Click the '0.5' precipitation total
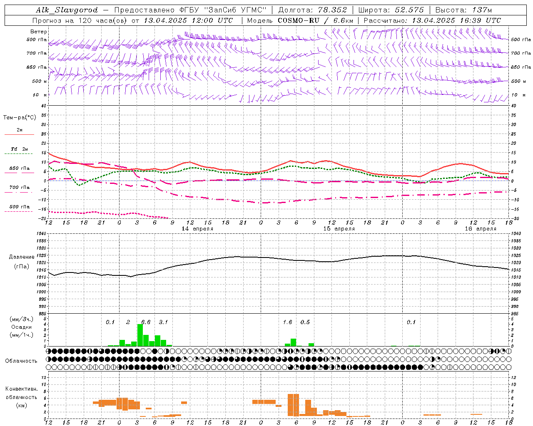533x426 pixels. pyautogui.click(x=305, y=322)
